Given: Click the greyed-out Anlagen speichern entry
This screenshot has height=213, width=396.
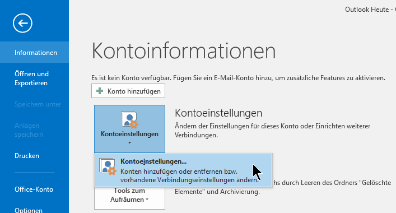Looking at the screenshot, I should (29, 130).
